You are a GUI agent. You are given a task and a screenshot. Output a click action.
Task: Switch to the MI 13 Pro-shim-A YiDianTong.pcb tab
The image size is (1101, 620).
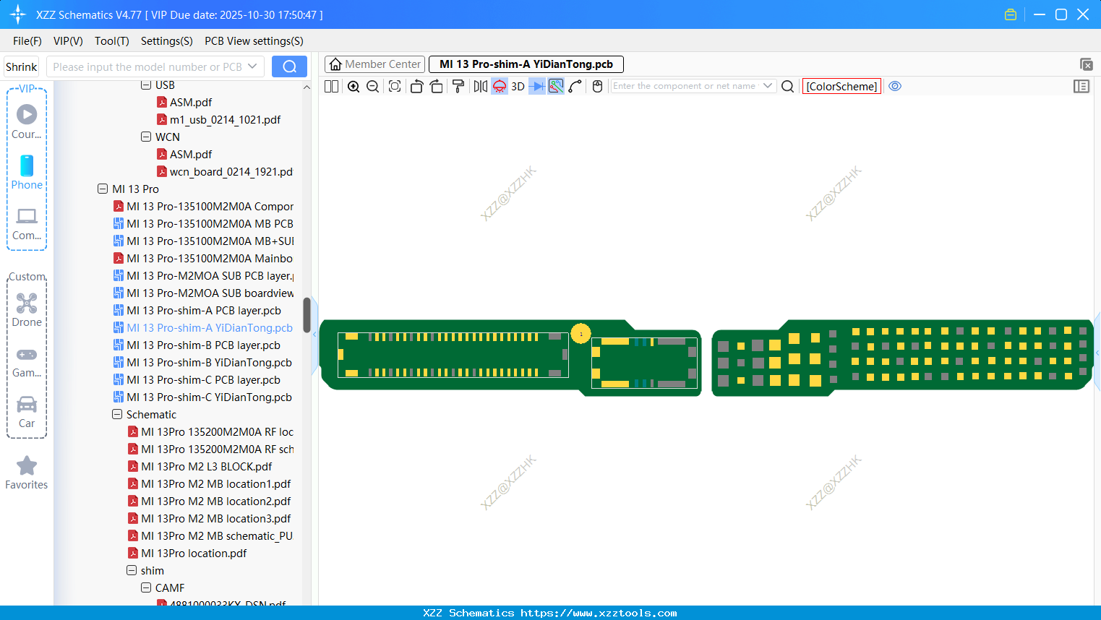coord(526,64)
